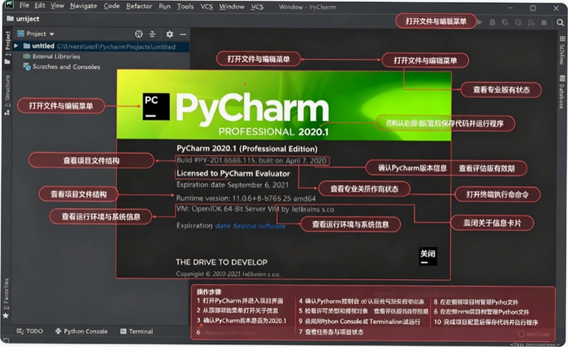Open the Event Log in status bar

click(x=534, y=333)
